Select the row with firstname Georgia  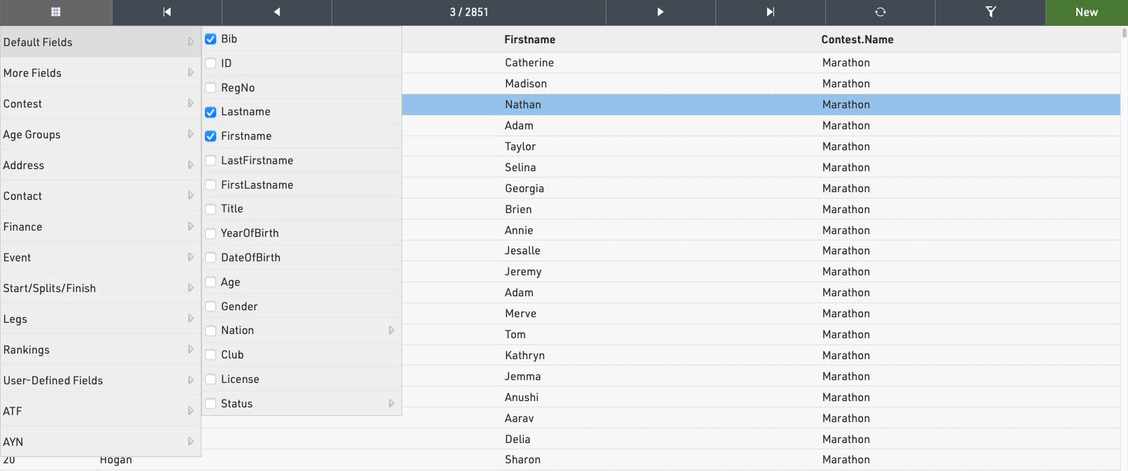[x=524, y=189]
